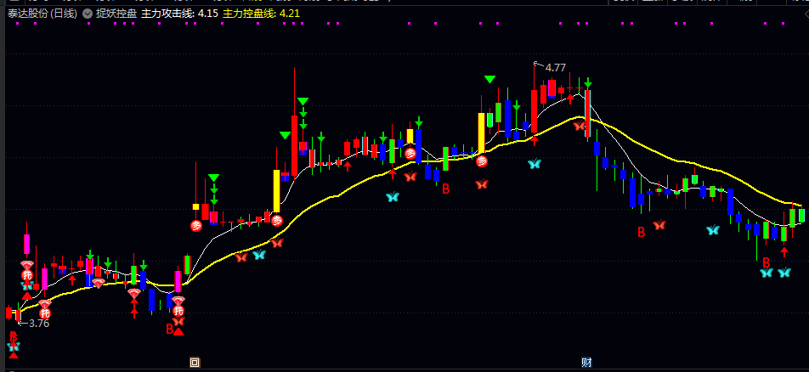
Task: Select the yellow 主力控盘线: 4.21 readout
Action: coord(261,14)
